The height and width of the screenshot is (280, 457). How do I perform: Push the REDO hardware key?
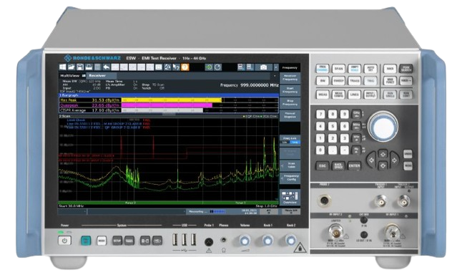(408, 166)
